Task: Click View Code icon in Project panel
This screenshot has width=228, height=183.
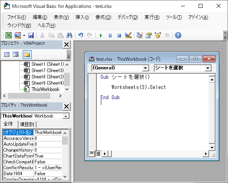Action: (x=7, y=54)
